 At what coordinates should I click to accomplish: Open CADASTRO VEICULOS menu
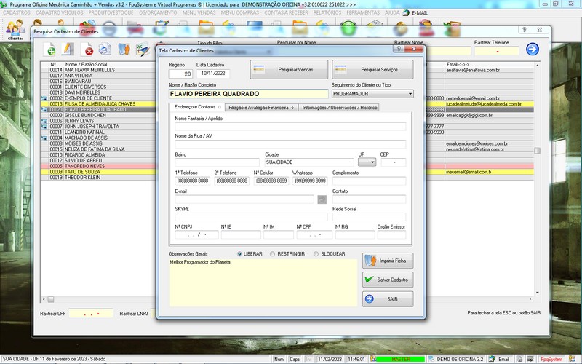(60, 12)
